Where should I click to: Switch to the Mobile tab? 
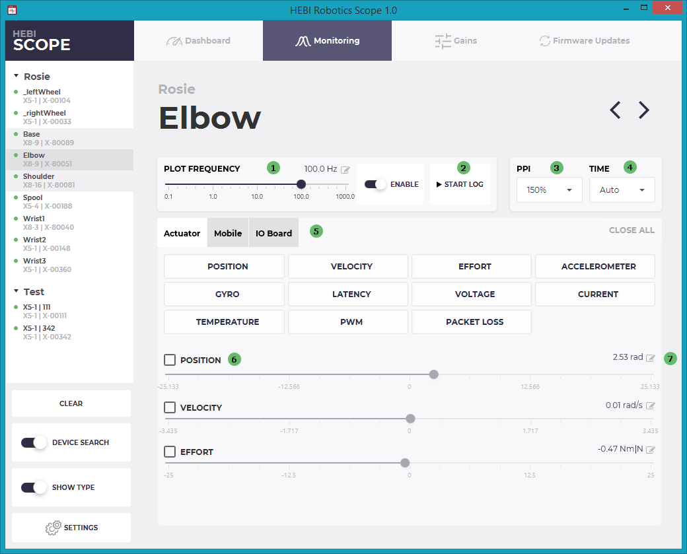227,232
